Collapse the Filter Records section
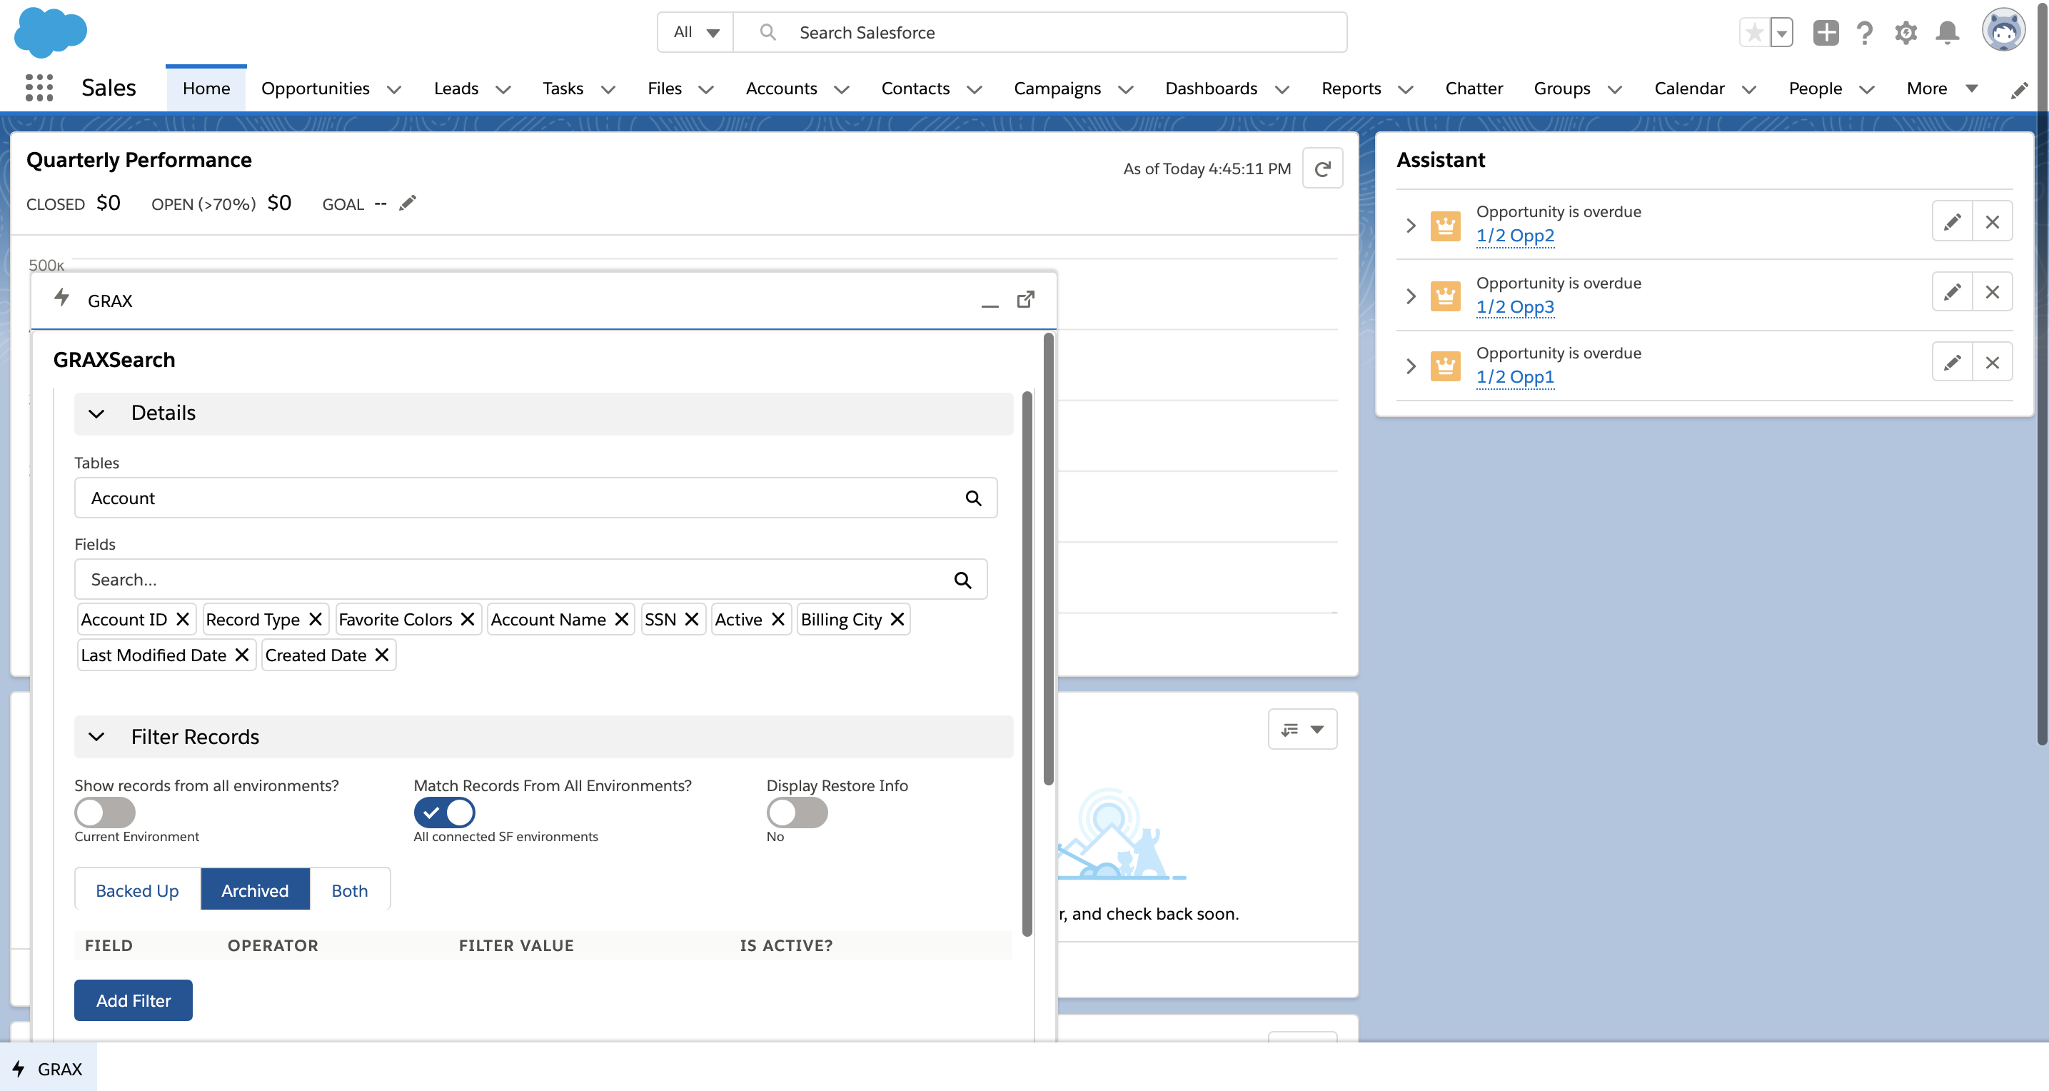Image resolution: width=2049 pixels, height=1091 pixels. tap(96, 737)
